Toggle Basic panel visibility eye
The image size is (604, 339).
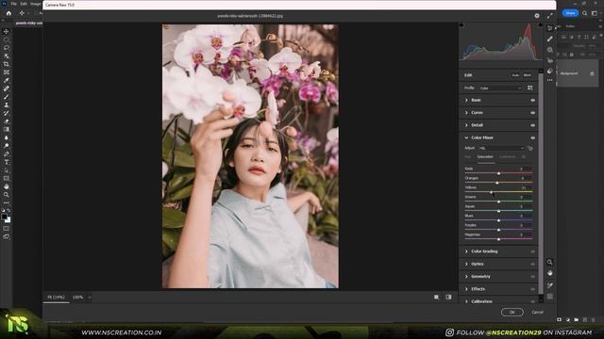click(532, 101)
